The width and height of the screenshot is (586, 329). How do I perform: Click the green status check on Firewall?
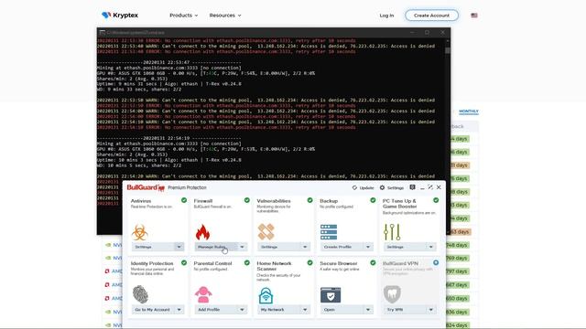click(247, 200)
